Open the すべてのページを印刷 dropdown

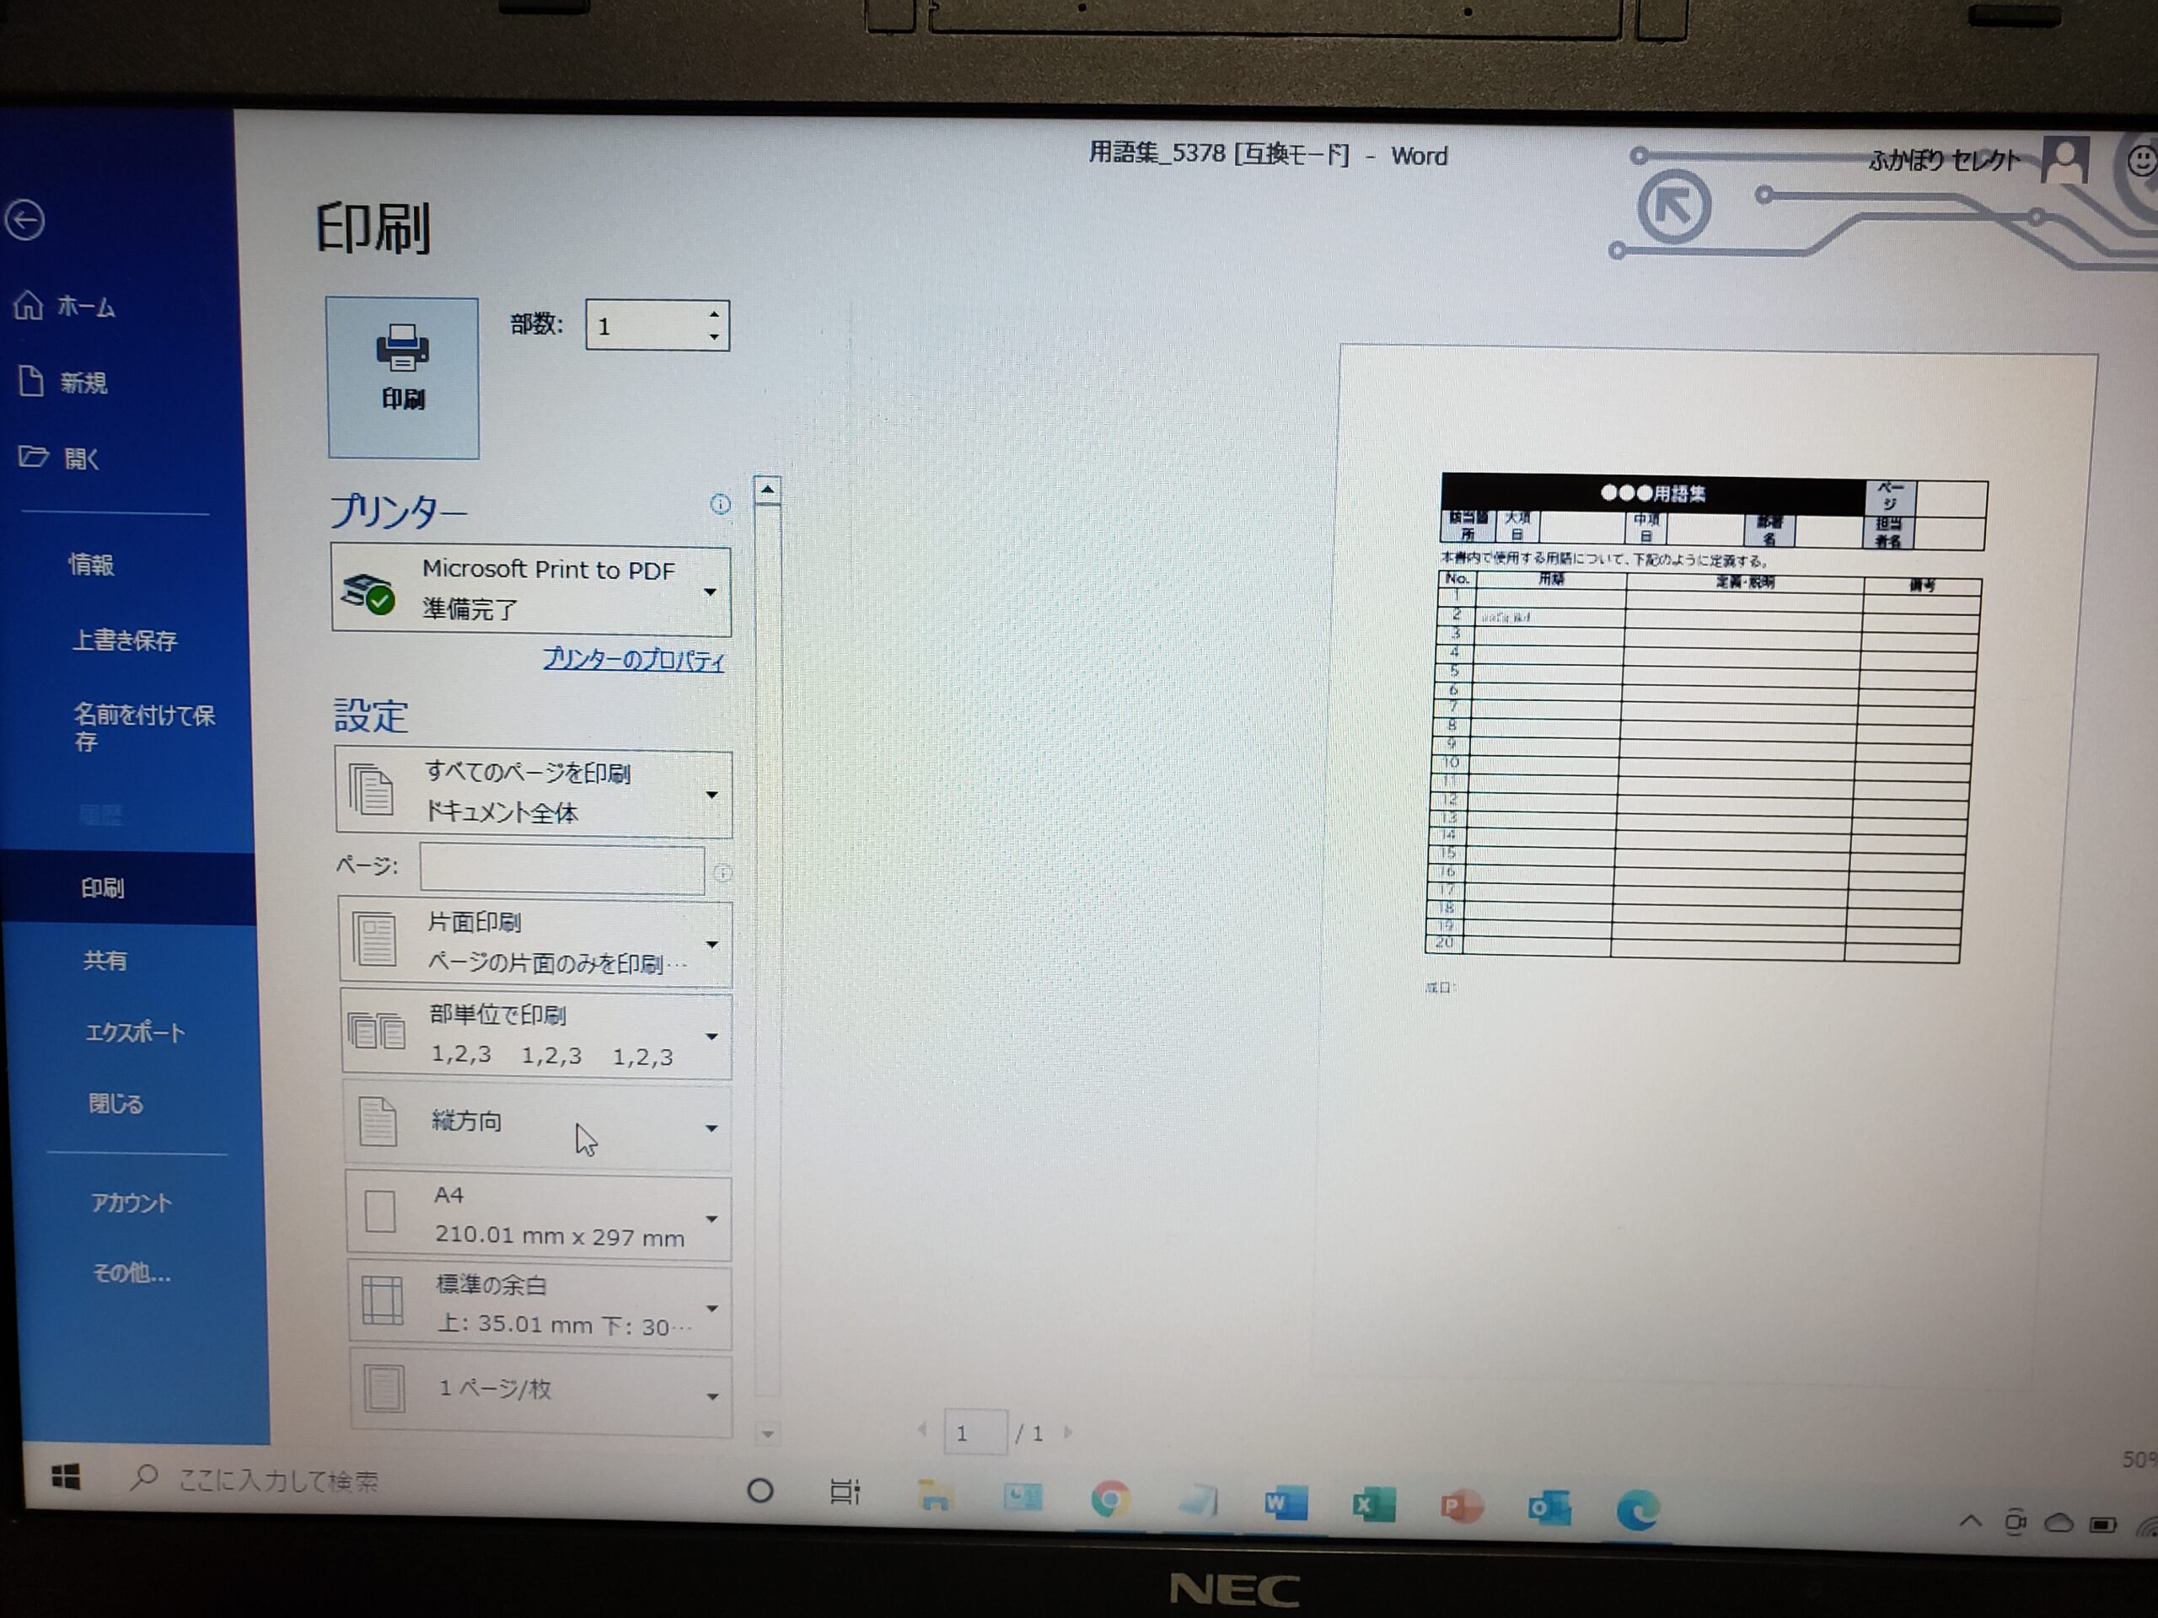pyautogui.click(x=534, y=793)
